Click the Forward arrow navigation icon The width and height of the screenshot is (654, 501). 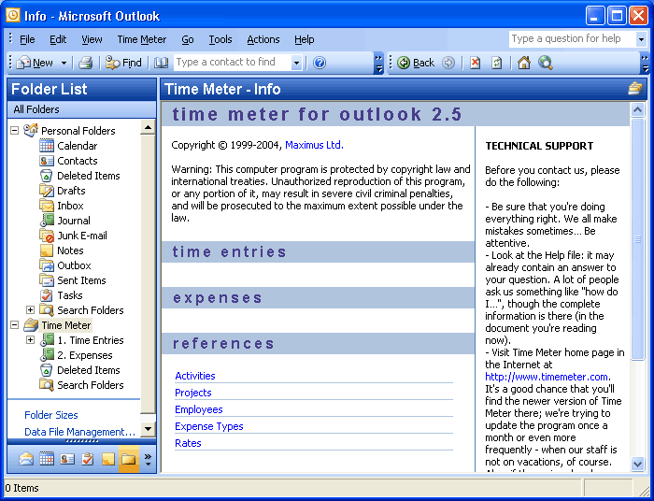[x=448, y=63]
